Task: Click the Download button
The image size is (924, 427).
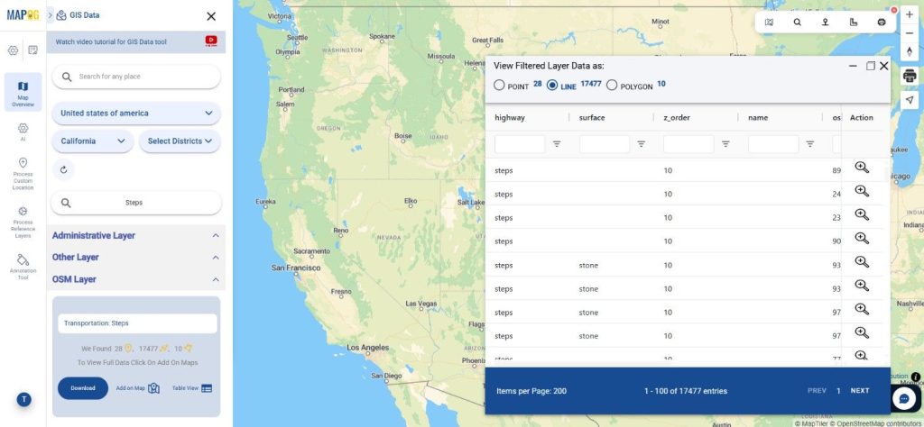Action: [82, 388]
